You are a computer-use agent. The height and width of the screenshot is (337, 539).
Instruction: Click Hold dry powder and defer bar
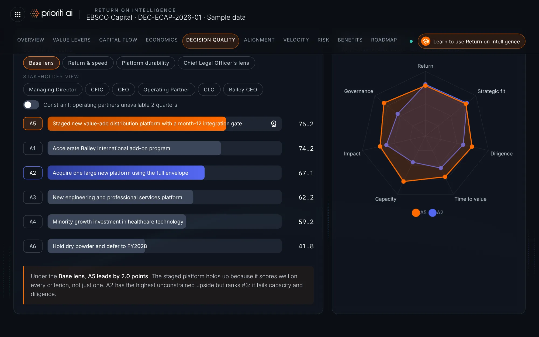tap(165, 246)
